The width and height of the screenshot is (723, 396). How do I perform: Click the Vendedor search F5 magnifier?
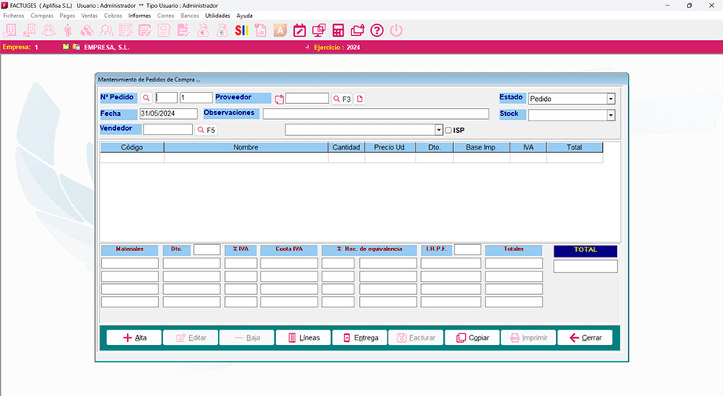(x=200, y=130)
